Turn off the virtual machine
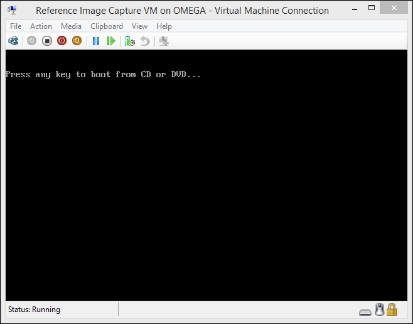Image resolution: width=413 pixels, height=324 pixels. (47, 41)
